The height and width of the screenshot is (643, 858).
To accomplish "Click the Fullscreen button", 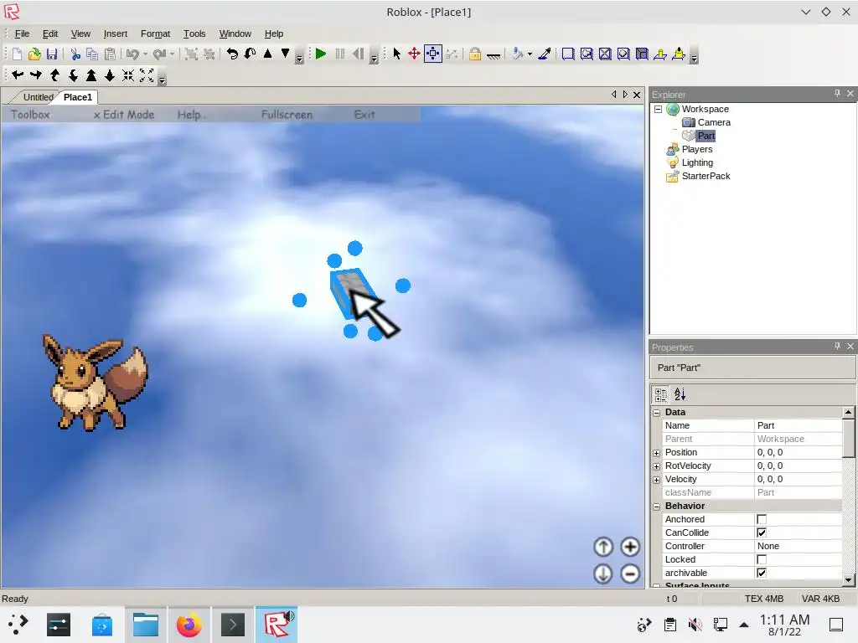I will click(x=287, y=114).
